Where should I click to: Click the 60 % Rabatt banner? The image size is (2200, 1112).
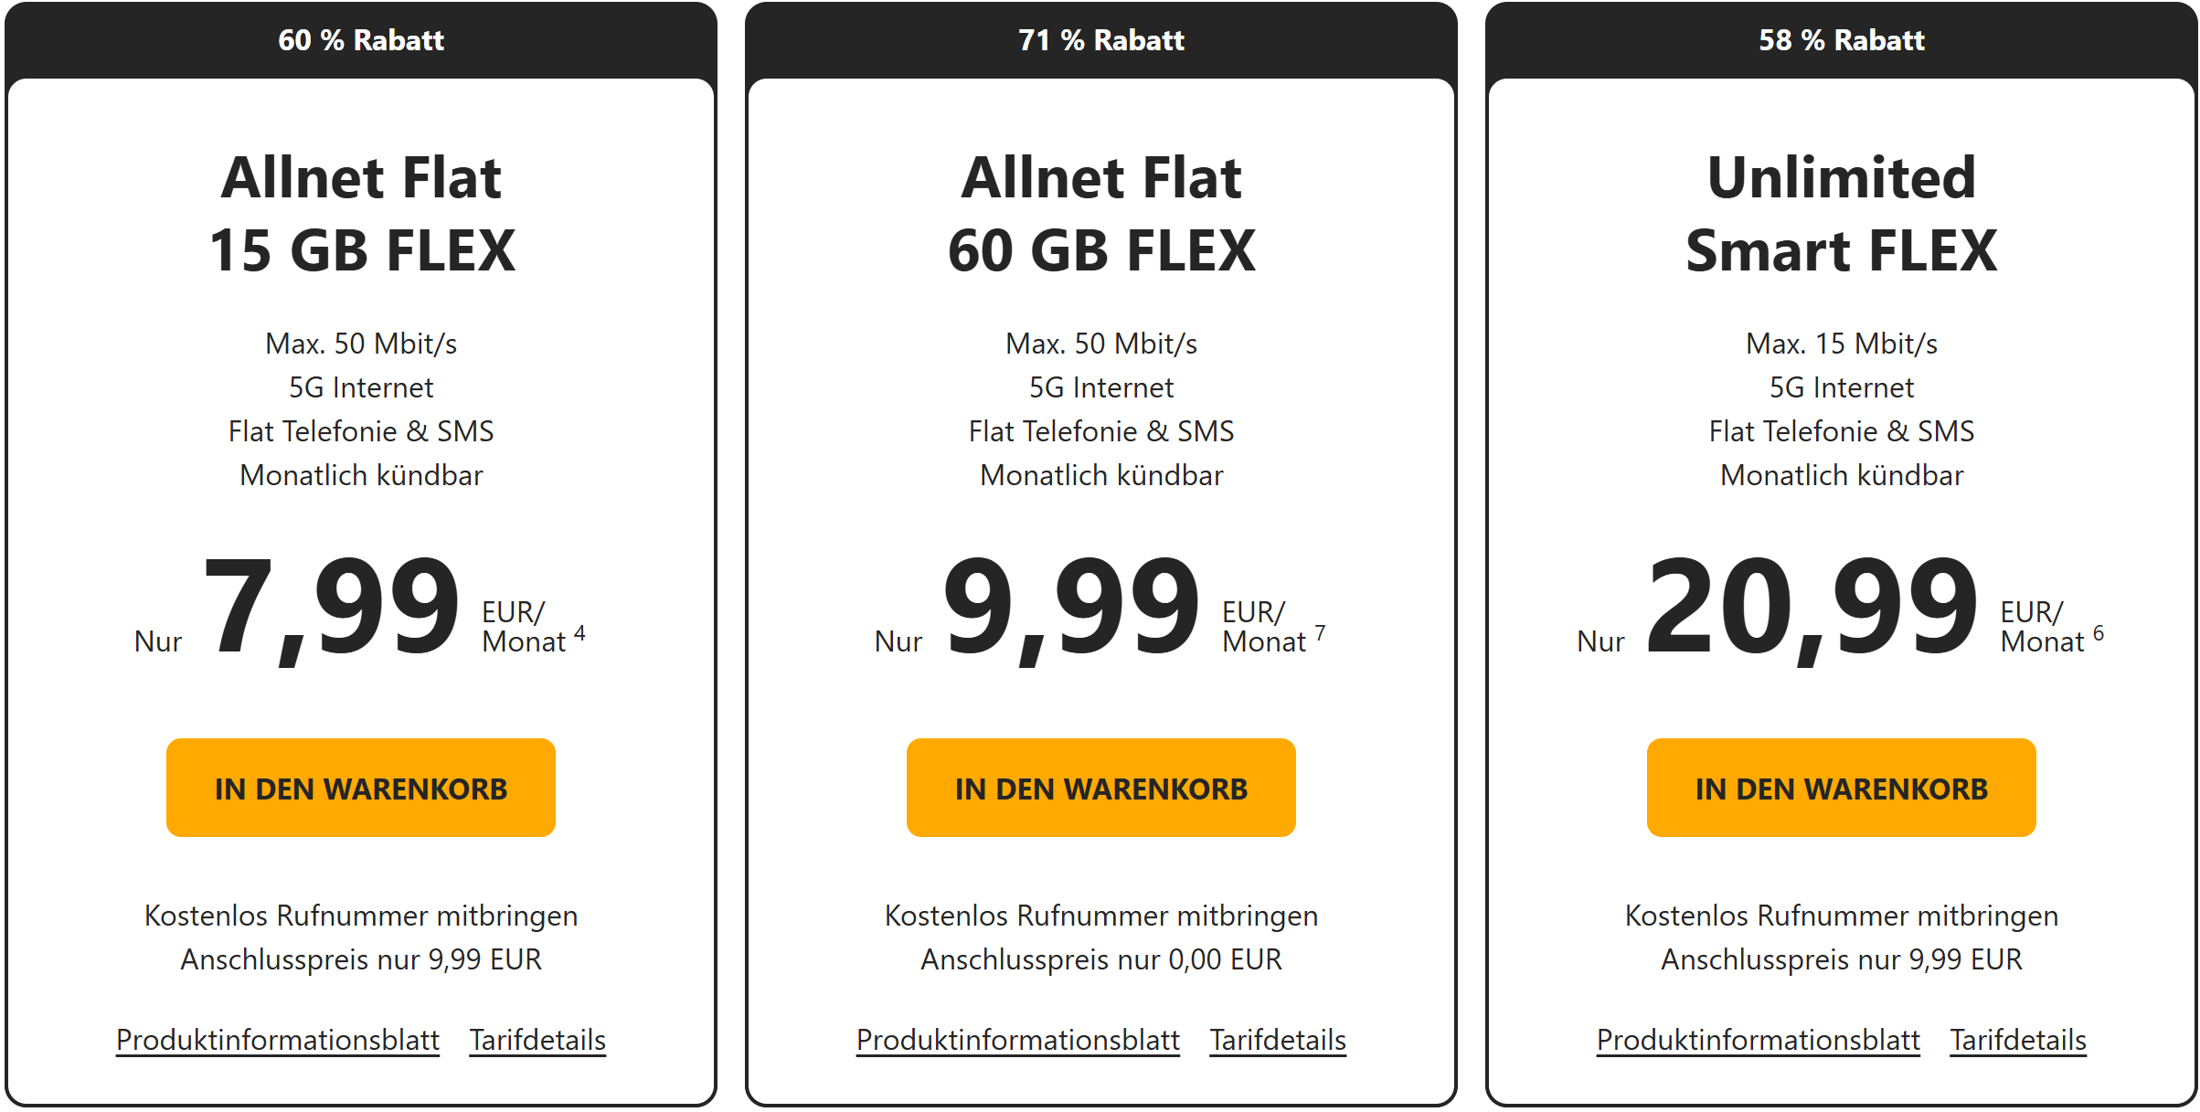(x=361, y=40)
